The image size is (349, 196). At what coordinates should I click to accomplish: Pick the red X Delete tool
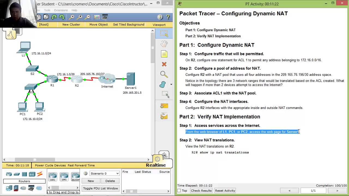click(164, 64)
